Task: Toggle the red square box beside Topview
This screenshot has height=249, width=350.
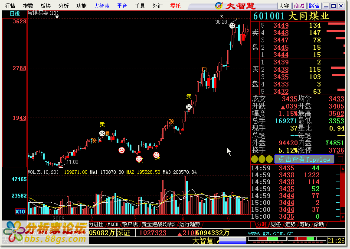Action: [340, 159]
